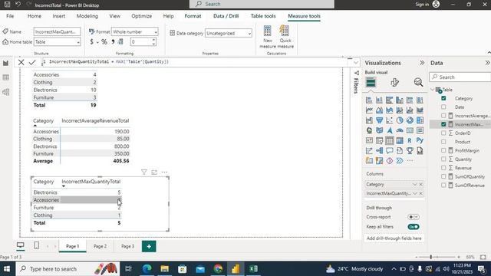Open the Modeling ribbon tab

(87, 16)
